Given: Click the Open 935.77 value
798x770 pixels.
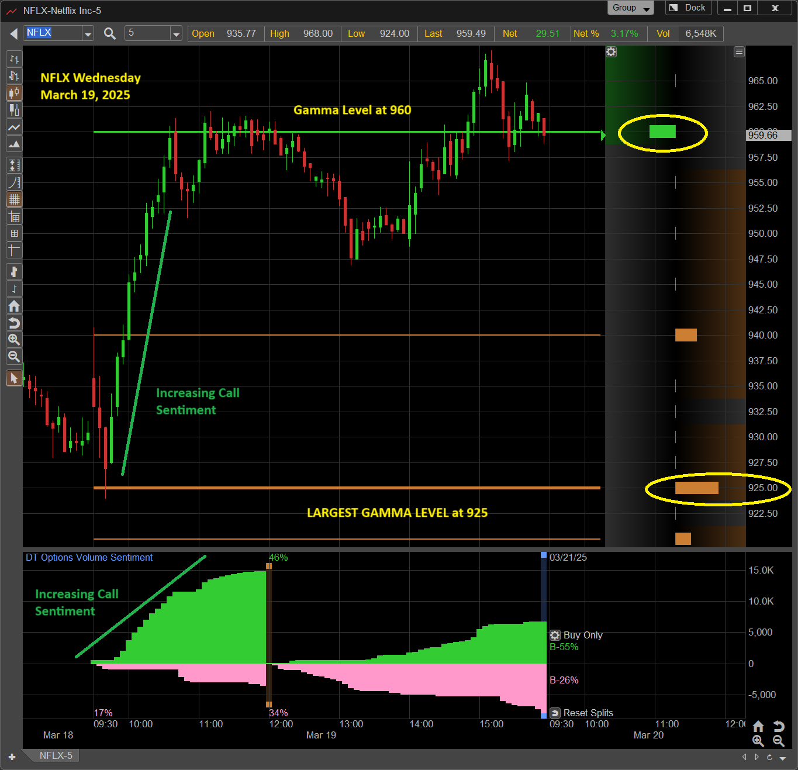Looking at the screenshot, I should 241,34.
